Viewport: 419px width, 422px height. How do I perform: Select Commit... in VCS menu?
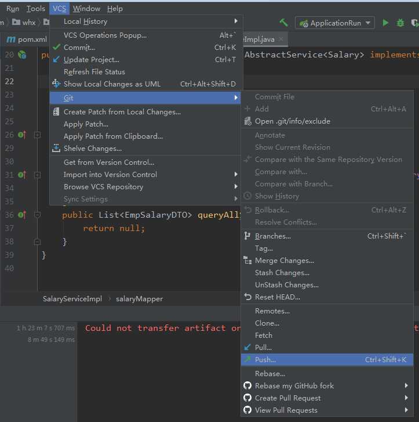tap(146, 48)
